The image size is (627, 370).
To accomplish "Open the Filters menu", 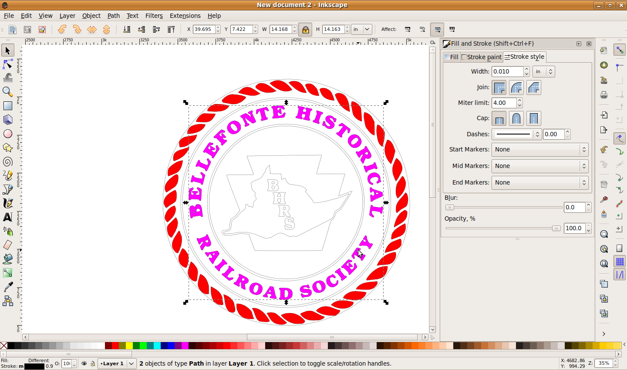I will point(154,16).
